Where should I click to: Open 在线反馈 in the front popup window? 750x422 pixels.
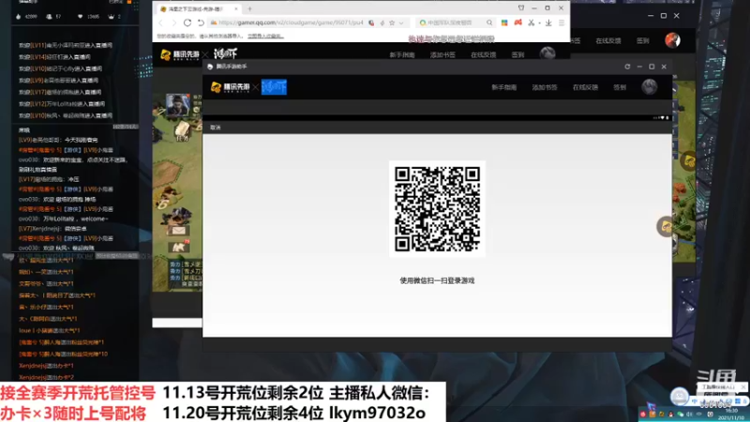[x=585, y=87]
